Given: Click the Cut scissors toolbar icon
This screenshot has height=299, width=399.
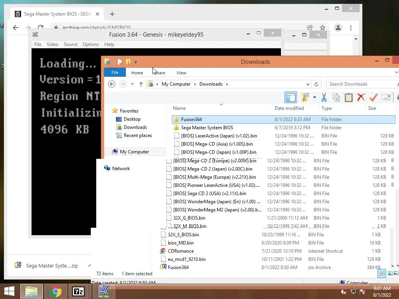Looking at the screenshot, I should tap(324, 97).
